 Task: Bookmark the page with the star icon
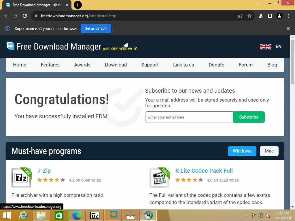click(x=249, y=16)
